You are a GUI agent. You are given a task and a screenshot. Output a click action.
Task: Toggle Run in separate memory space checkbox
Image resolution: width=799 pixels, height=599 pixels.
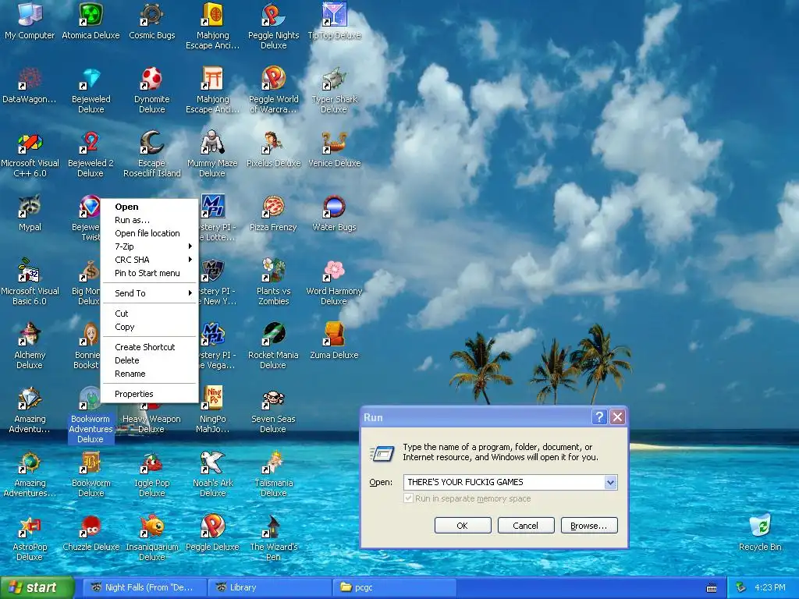[x=408, y=498]
